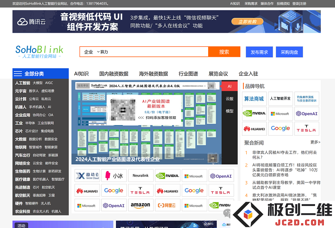Go to 行业图谱 navigation item
The height and width of the screenshot is (228, 335).
click(x=188, y=74)
